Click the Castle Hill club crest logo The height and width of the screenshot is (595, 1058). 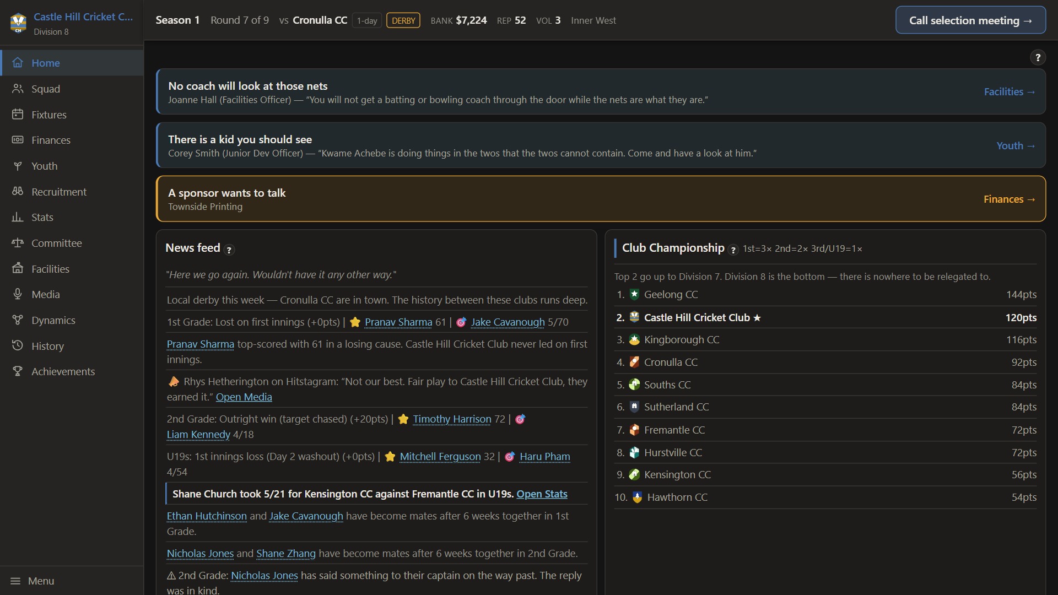point(18,23)
